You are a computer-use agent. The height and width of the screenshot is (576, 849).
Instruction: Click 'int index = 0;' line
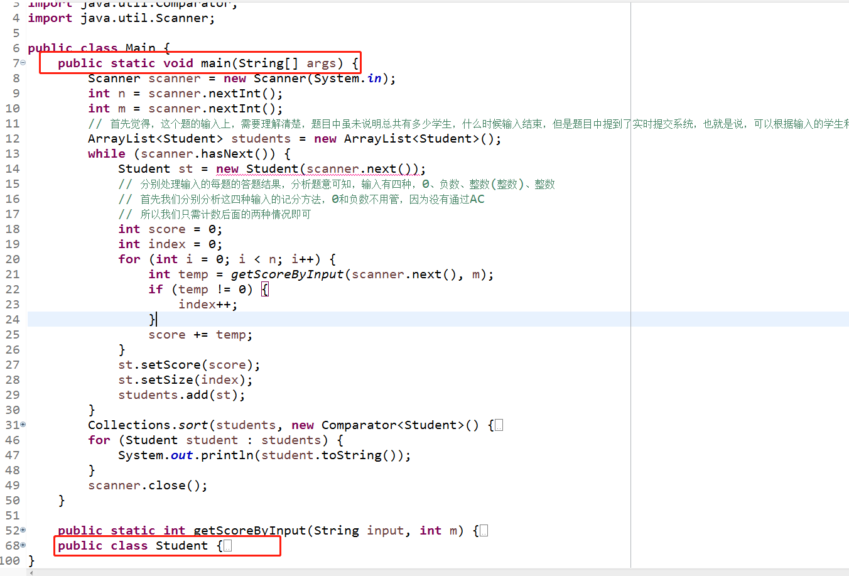(170, 244)
